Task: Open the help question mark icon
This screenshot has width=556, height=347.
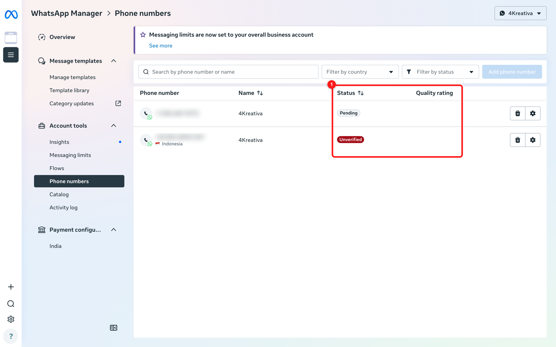Action: 11,336
